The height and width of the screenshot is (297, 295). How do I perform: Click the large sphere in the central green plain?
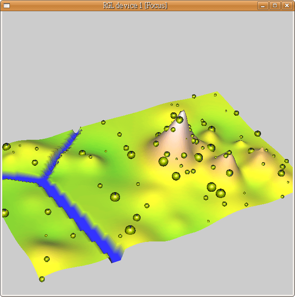(x=115, y=197)
